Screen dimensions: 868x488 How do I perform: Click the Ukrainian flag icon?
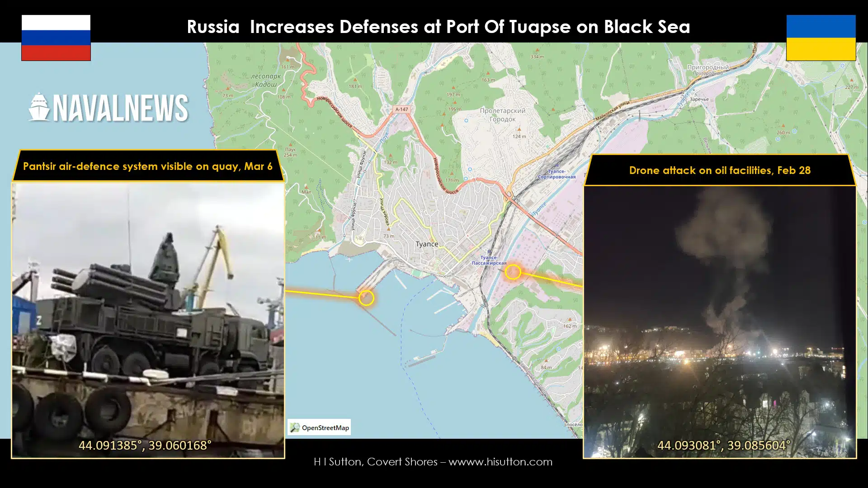tap(821, 38)
